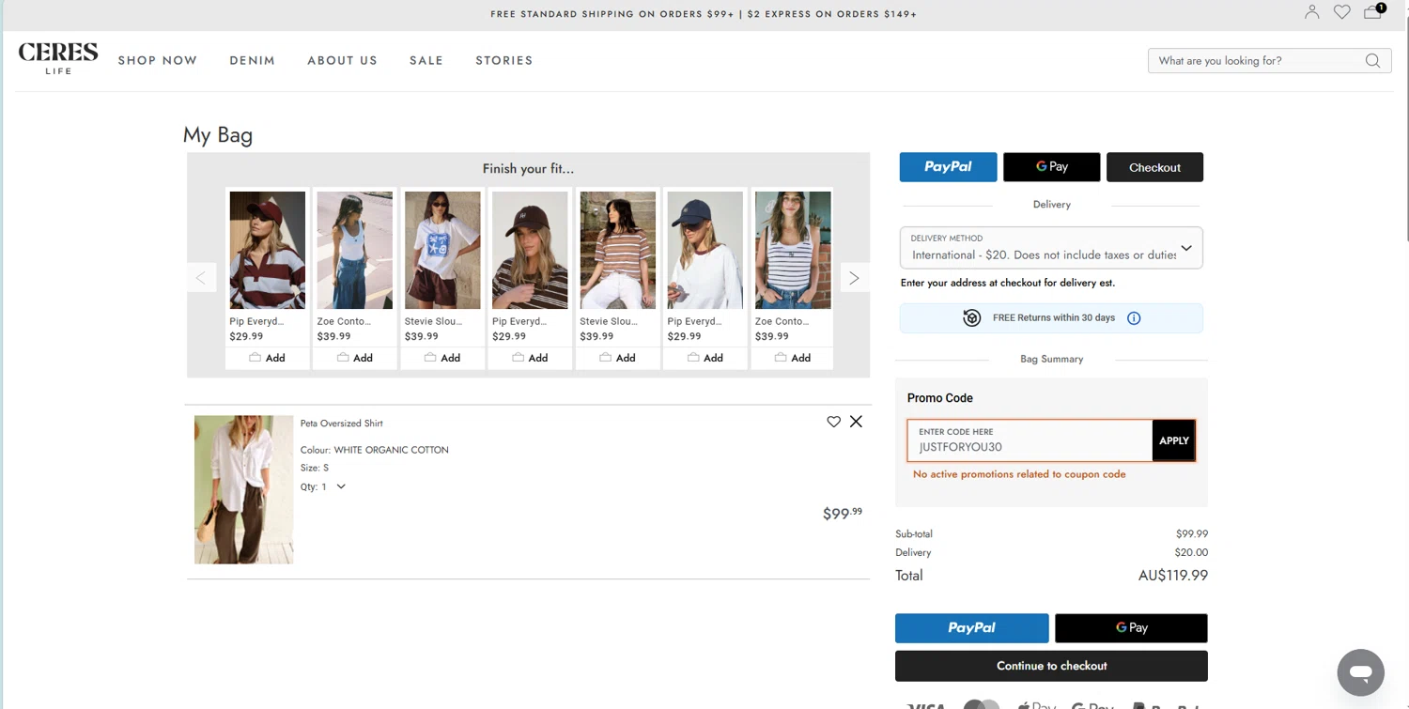
Task: Open the Sale menu
Action: coord(426,60)
